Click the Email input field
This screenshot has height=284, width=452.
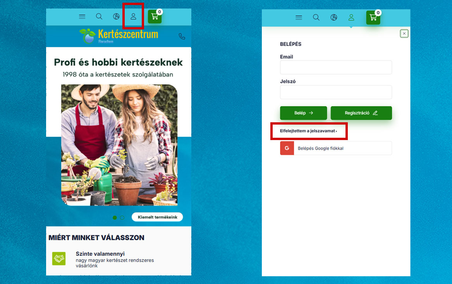tap(336, 67)
